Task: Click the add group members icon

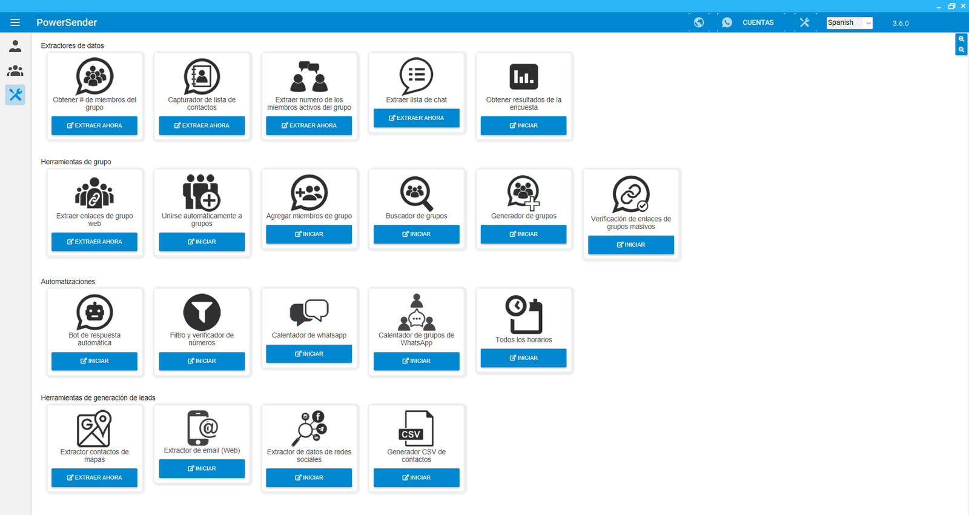Action: tap(309, 193)
